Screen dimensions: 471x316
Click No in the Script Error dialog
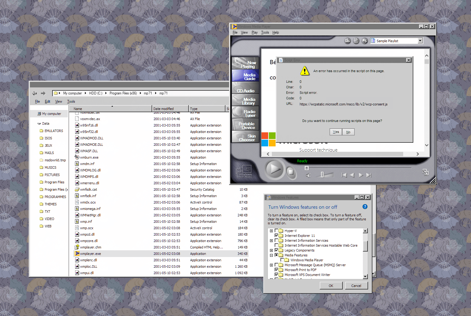pyautogui.click(x=348, y=132)
